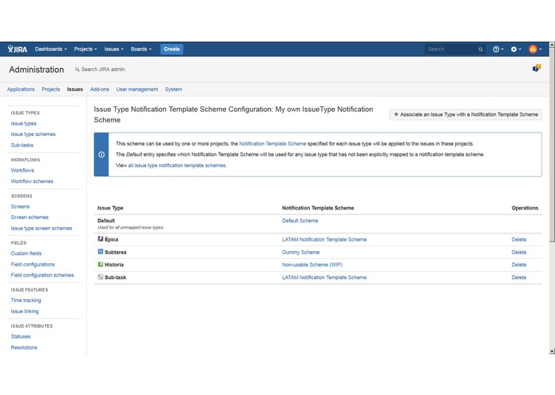Open Screens in sidebar
The height and width of the screenshot is (395, 555).
coord(20,206)
